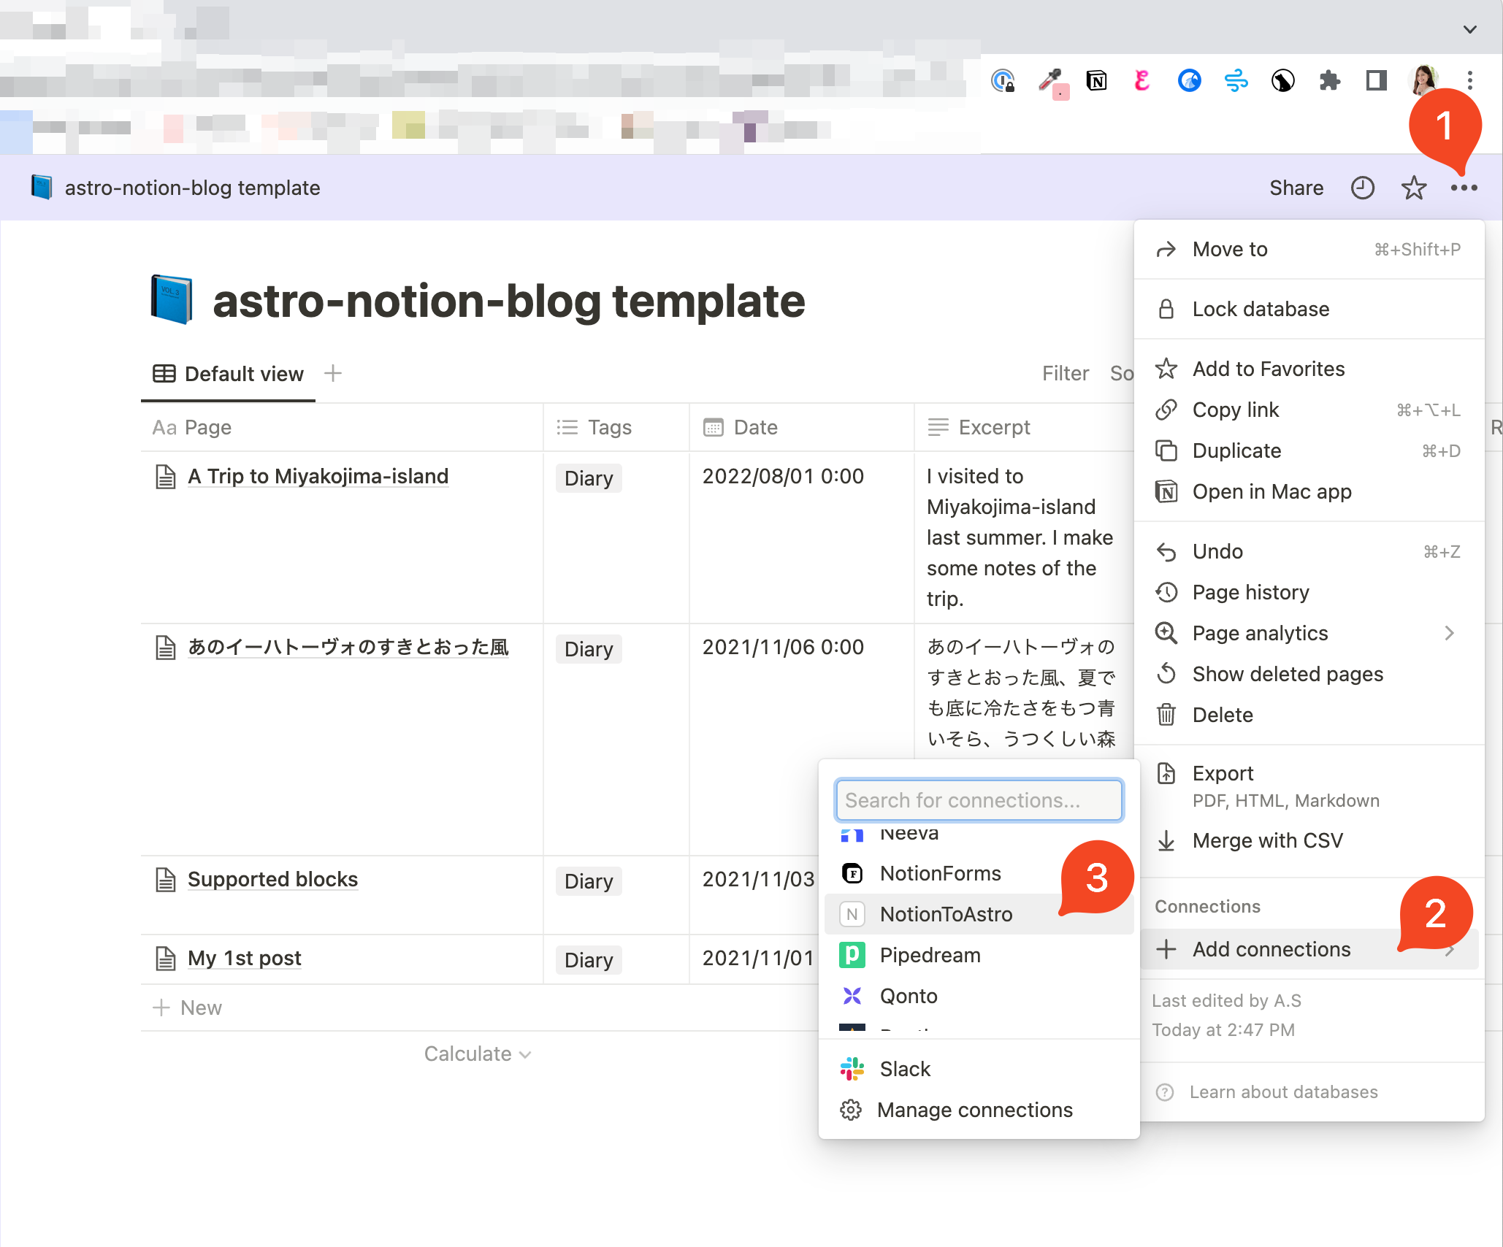Click the Filter button
Screen dimensions: 1503x1247
coord(1066,373)
